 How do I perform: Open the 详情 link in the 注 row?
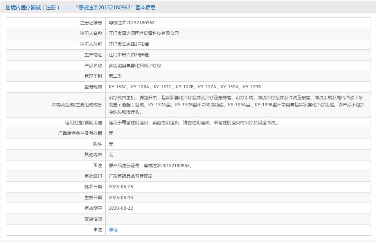tap(112, 230)
